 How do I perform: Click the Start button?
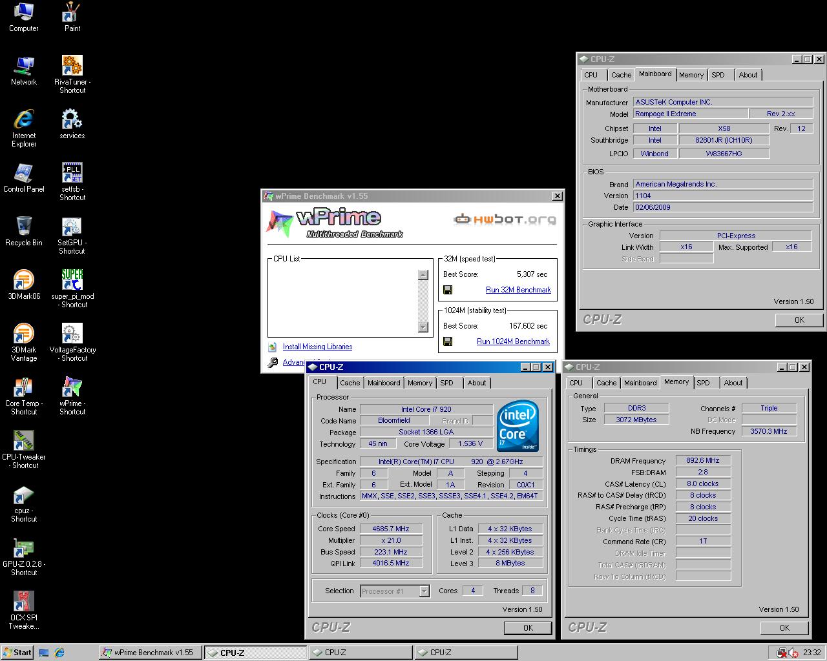[17, 653]
